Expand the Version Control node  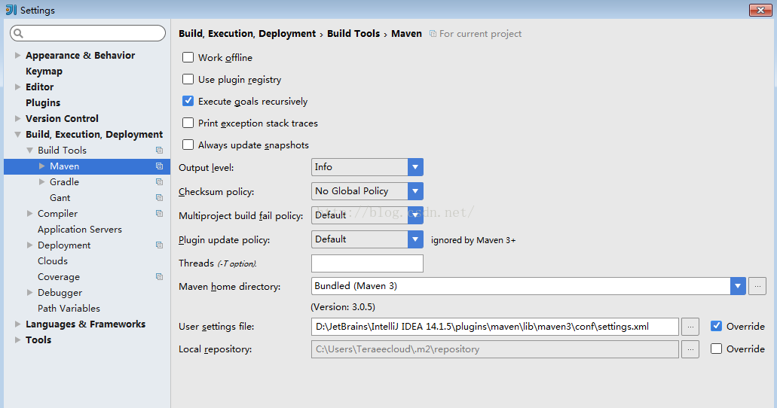click(18, 119)
